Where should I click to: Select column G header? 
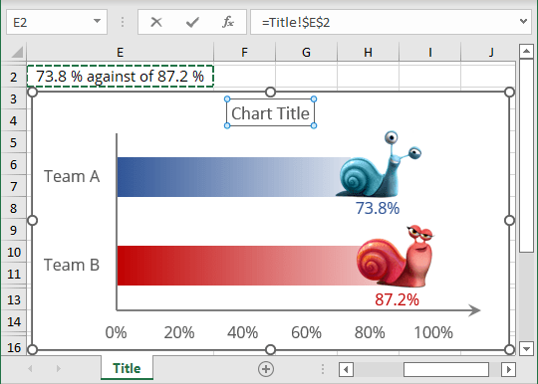pyautogui.click(x=306, y=52)
